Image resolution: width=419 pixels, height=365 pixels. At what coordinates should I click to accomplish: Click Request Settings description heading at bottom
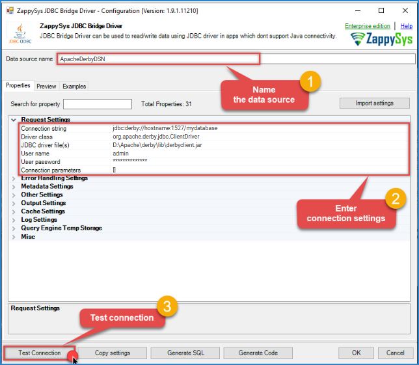click(x=35, y=308)
